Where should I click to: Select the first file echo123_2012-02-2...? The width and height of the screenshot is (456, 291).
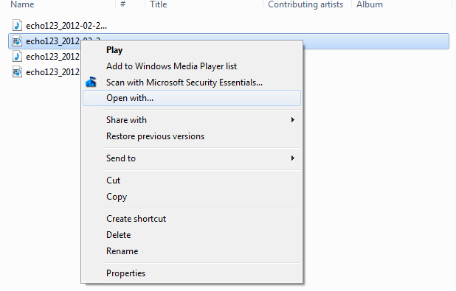(x=66, y=26)
